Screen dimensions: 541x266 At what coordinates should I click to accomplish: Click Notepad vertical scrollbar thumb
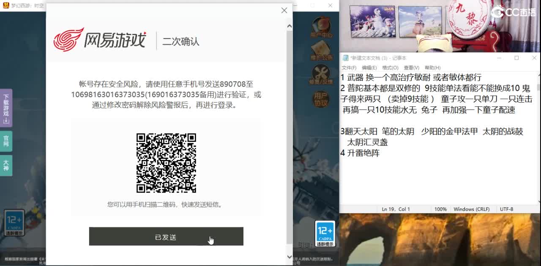click(x=538, y=87)
